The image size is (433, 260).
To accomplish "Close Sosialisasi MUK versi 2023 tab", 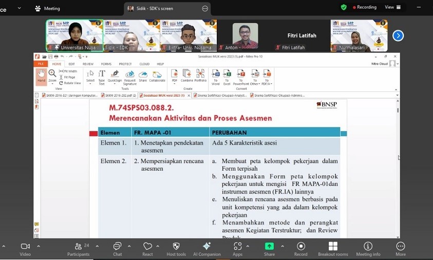I will 189,96.
